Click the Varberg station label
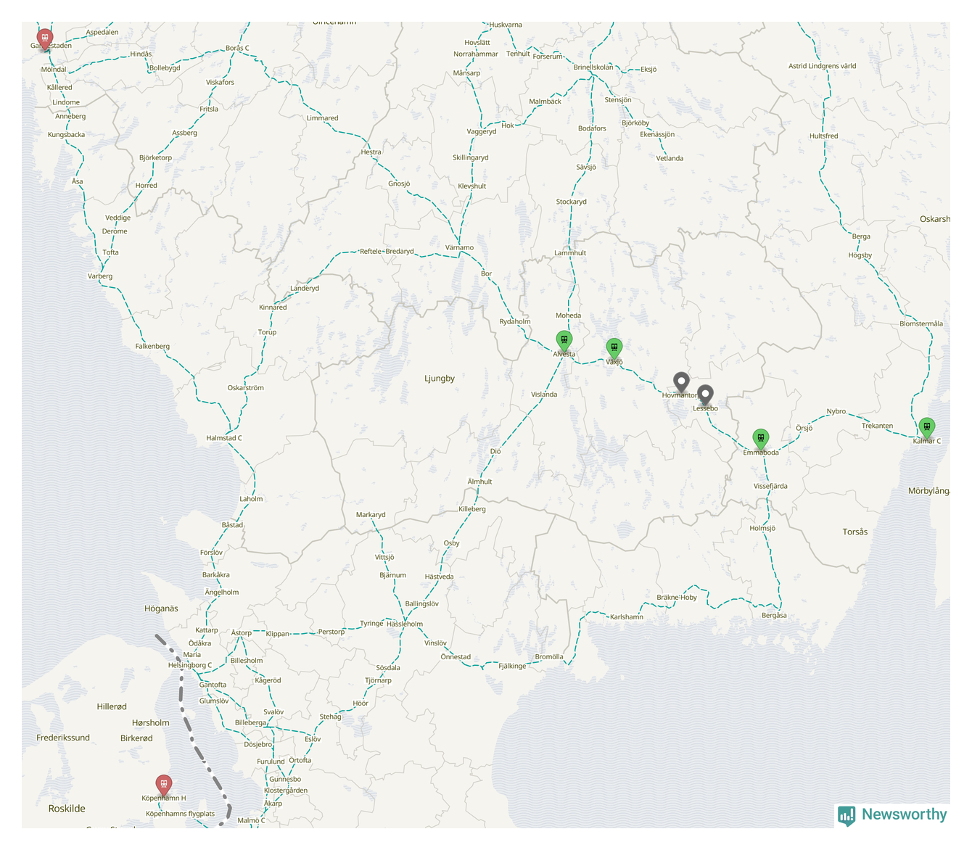The height and width of the screenshot is (850, 972). tap(100, 276)
